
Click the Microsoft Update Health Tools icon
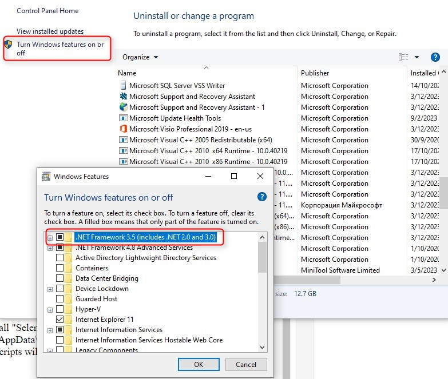[123, 118]
